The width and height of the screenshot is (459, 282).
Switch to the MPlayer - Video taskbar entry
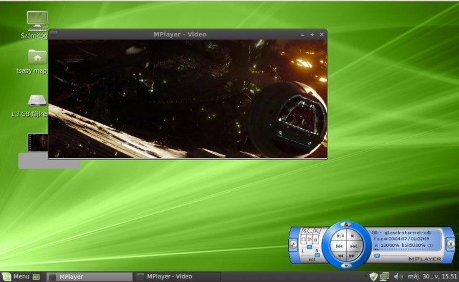[x=177, y=276]
